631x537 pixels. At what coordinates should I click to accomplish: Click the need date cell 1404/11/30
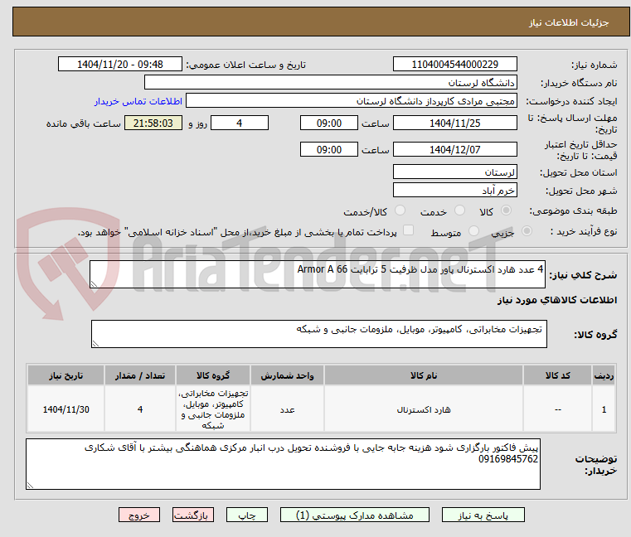(66, 409)
